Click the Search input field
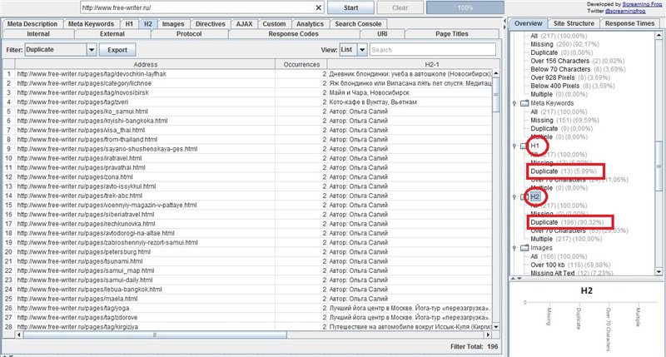666x357 pixels. coord(432,50)
